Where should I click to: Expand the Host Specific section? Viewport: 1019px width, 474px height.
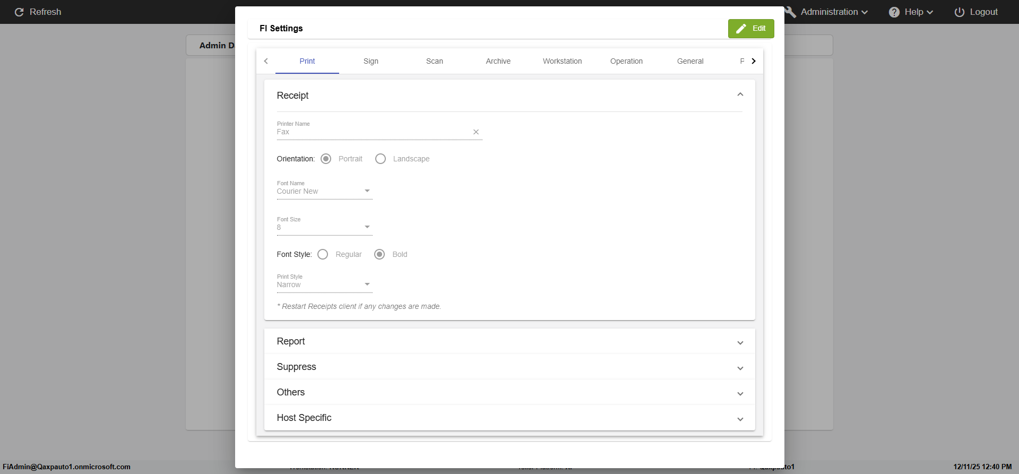click(x=509, y=418)
